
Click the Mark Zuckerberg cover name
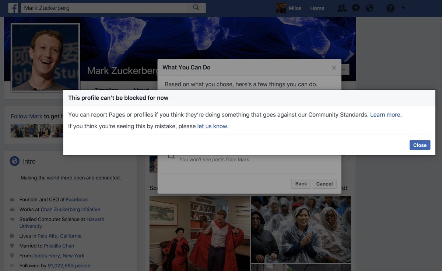122,71
